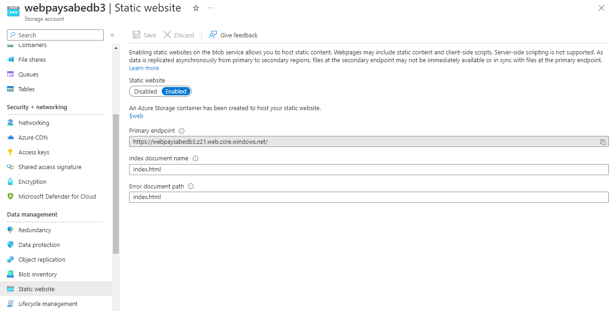Click the Access keys key icon
Viewport: 613px width, 311px height.
coord(11,152)
